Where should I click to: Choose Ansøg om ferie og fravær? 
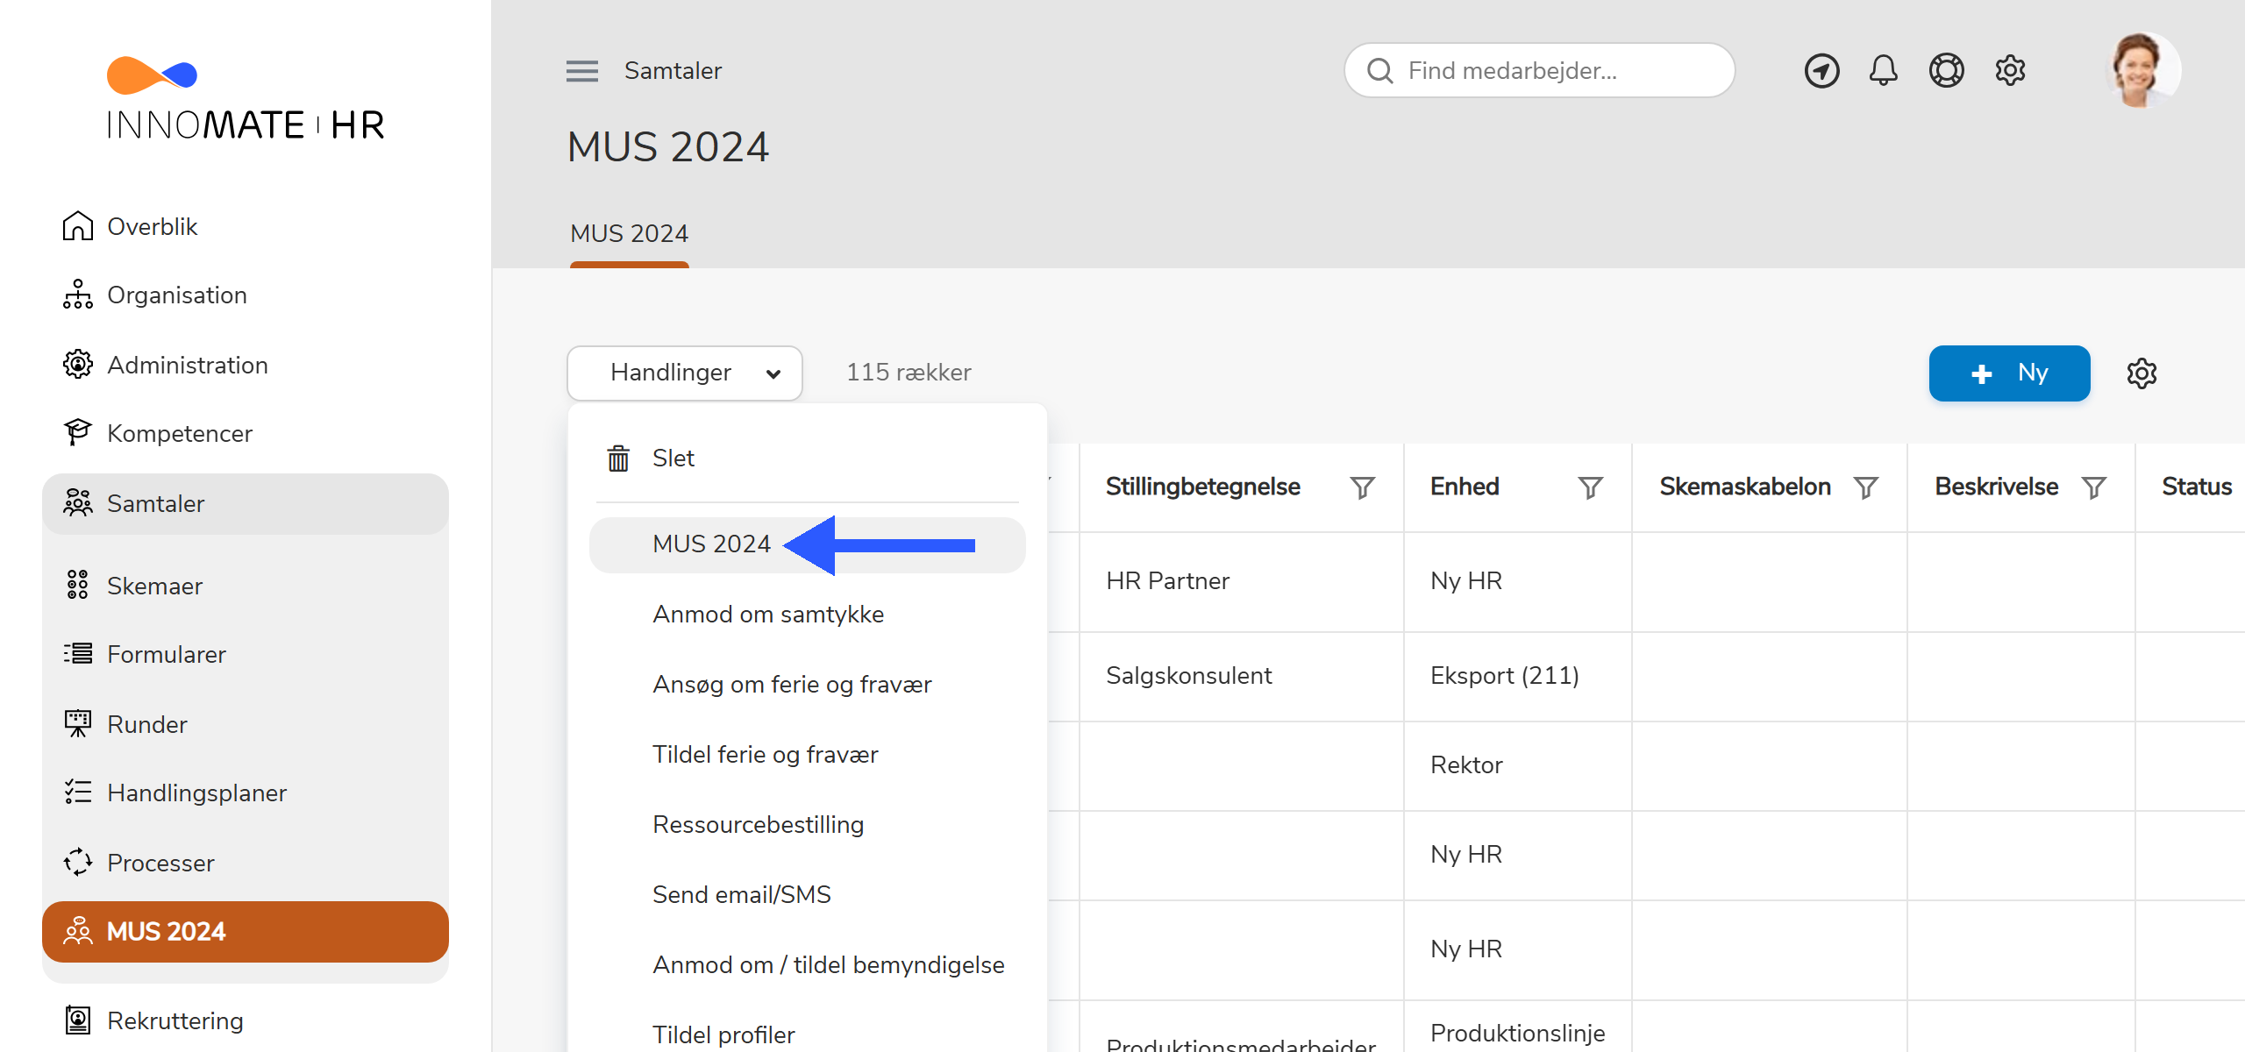coord(807,685)
